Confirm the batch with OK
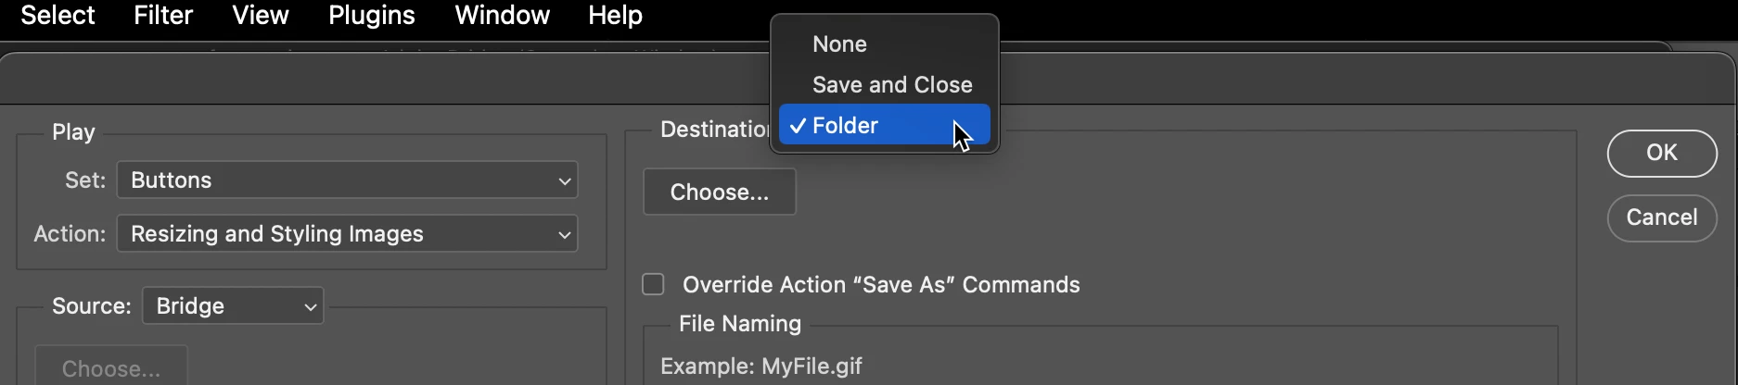The height and width of the screenshot is (385, 1738). pos(1662,153)
